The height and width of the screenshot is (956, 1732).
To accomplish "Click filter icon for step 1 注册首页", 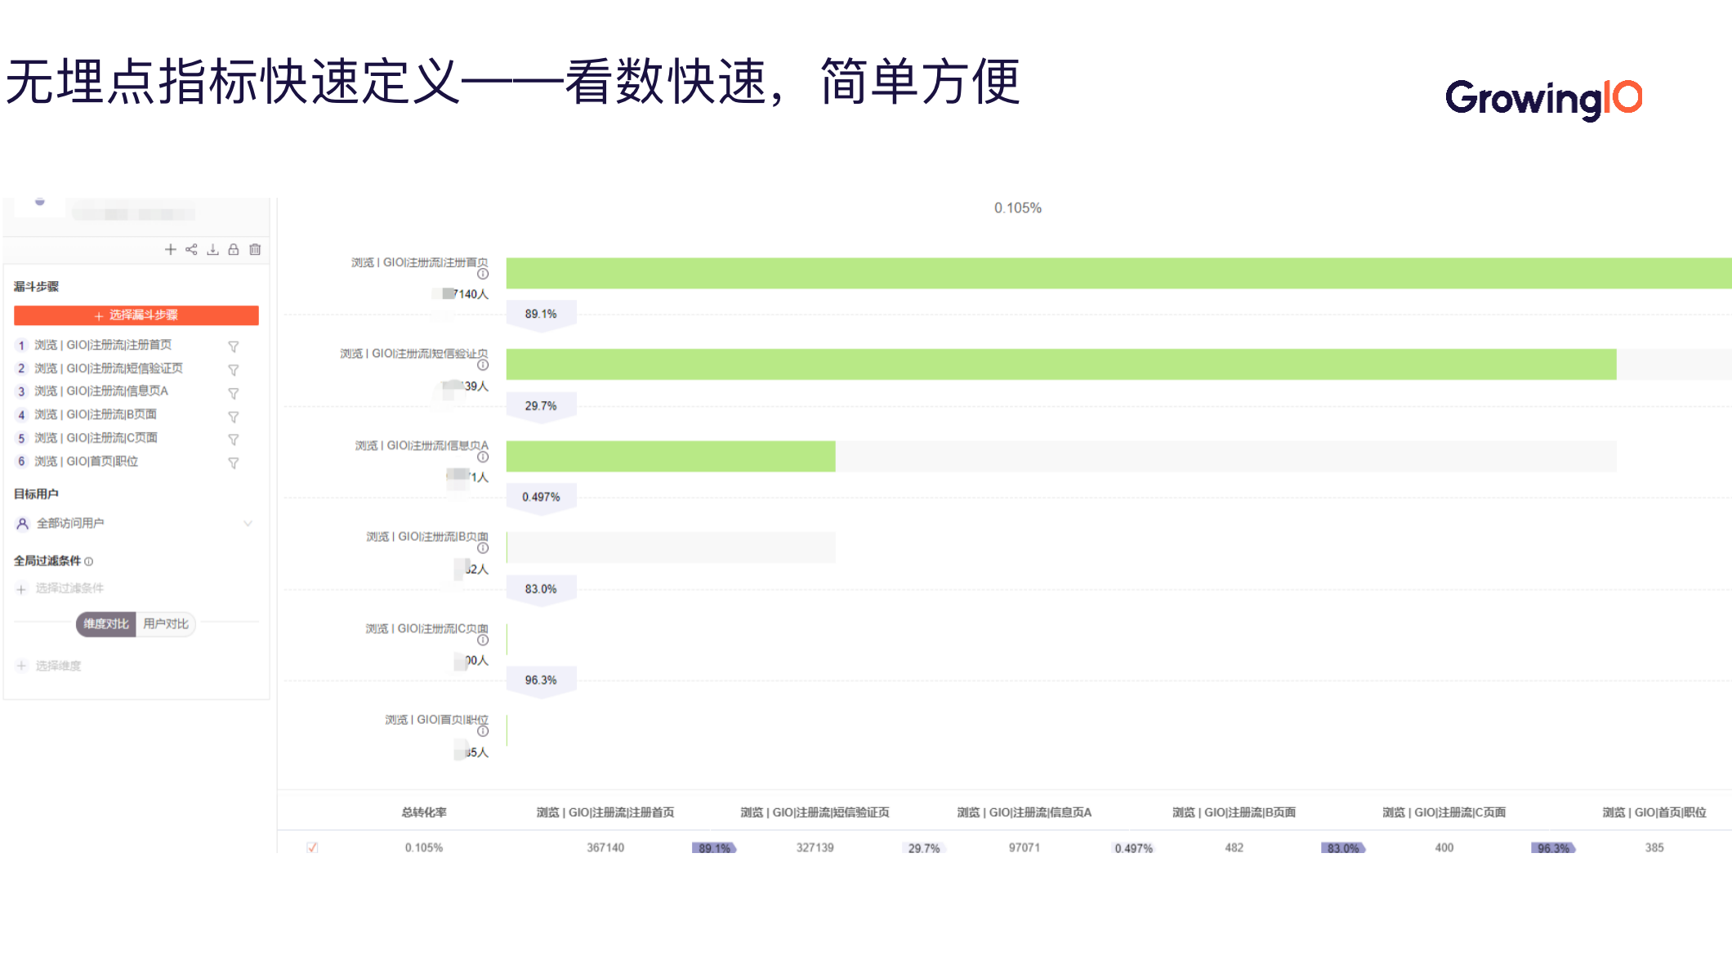I will (x=234, y=346).
